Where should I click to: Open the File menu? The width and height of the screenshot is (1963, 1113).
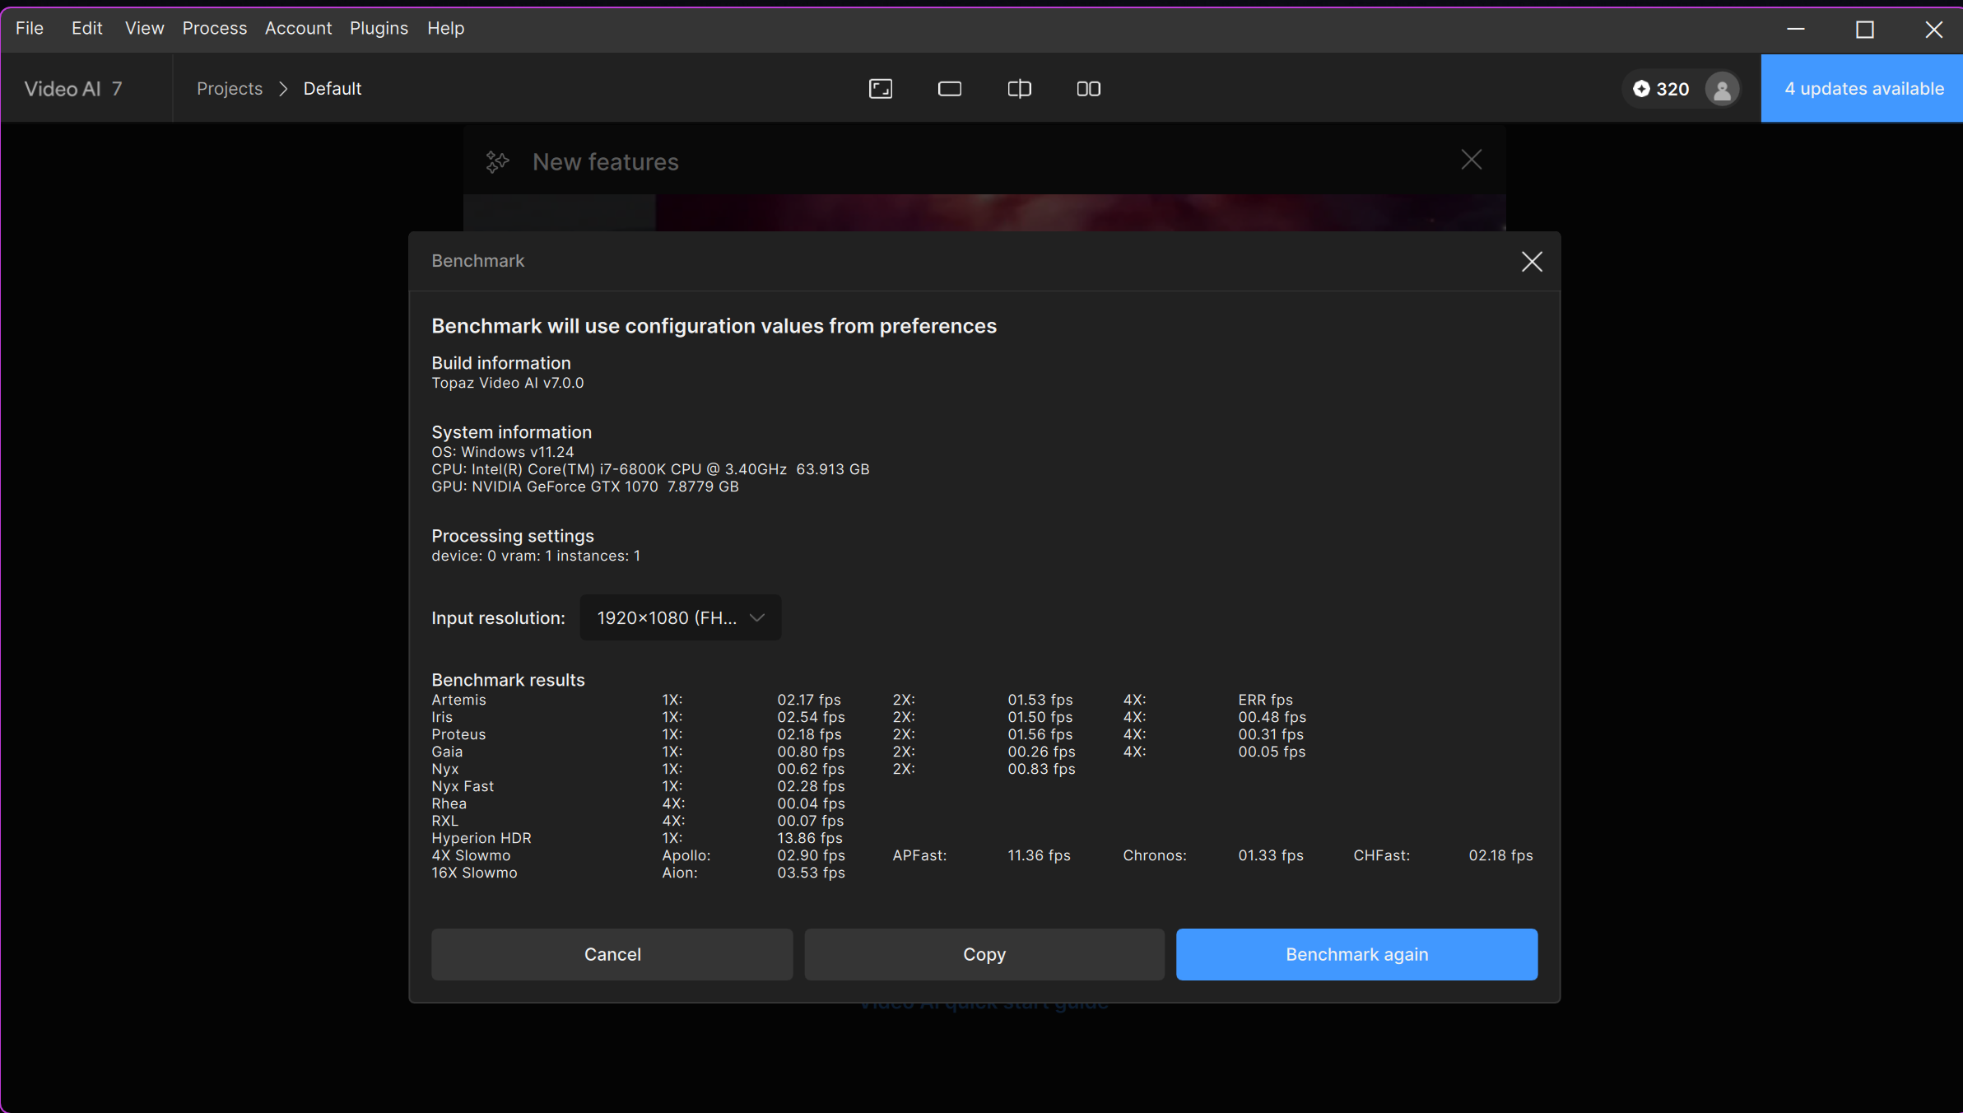30,28
